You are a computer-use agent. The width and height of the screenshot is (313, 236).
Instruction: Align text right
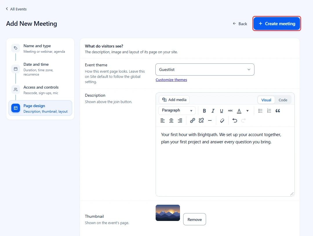point(180,120)
